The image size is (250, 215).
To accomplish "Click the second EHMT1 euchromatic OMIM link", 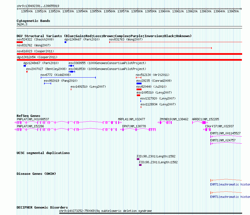I will (x=230, y=197).
